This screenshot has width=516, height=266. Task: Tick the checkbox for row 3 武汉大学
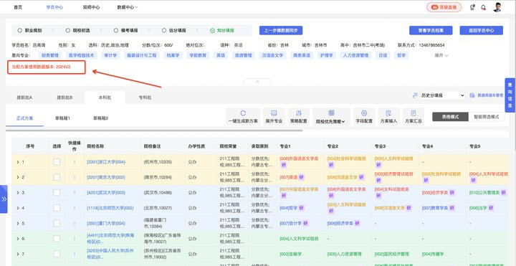click(x=57, y=193)
